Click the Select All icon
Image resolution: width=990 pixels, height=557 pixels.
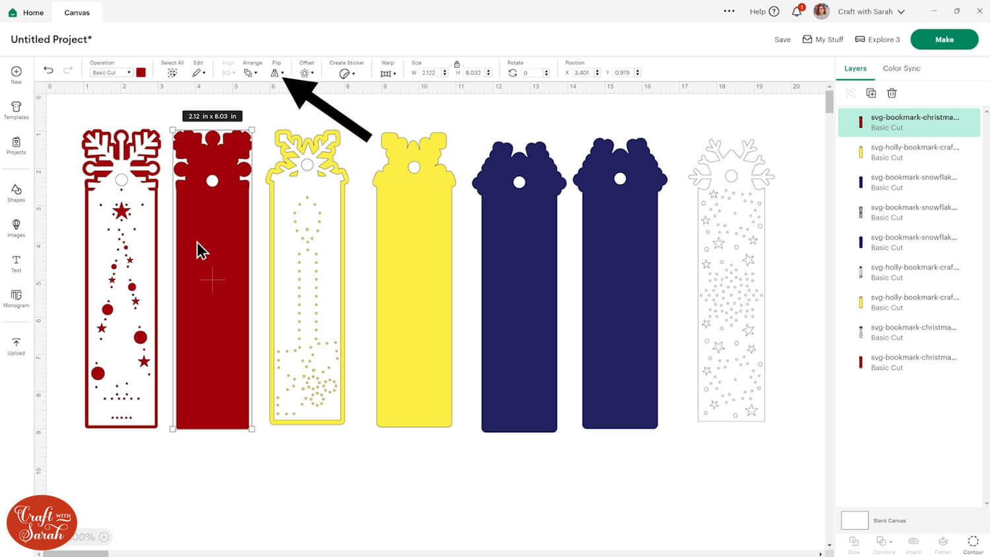point(172,73)
